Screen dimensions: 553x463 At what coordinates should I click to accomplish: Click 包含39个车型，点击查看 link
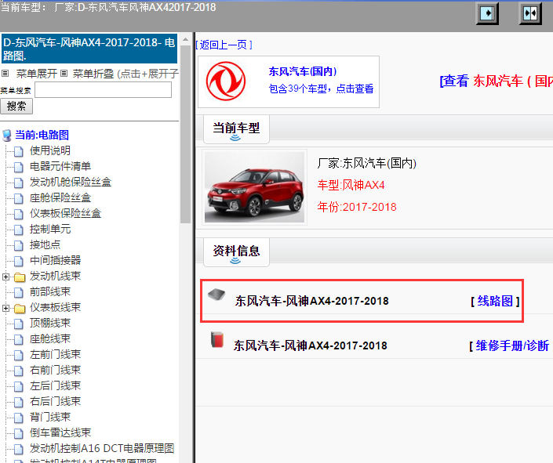point(321,89)
